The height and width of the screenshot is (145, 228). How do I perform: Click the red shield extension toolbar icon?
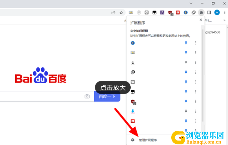(170, 13)
